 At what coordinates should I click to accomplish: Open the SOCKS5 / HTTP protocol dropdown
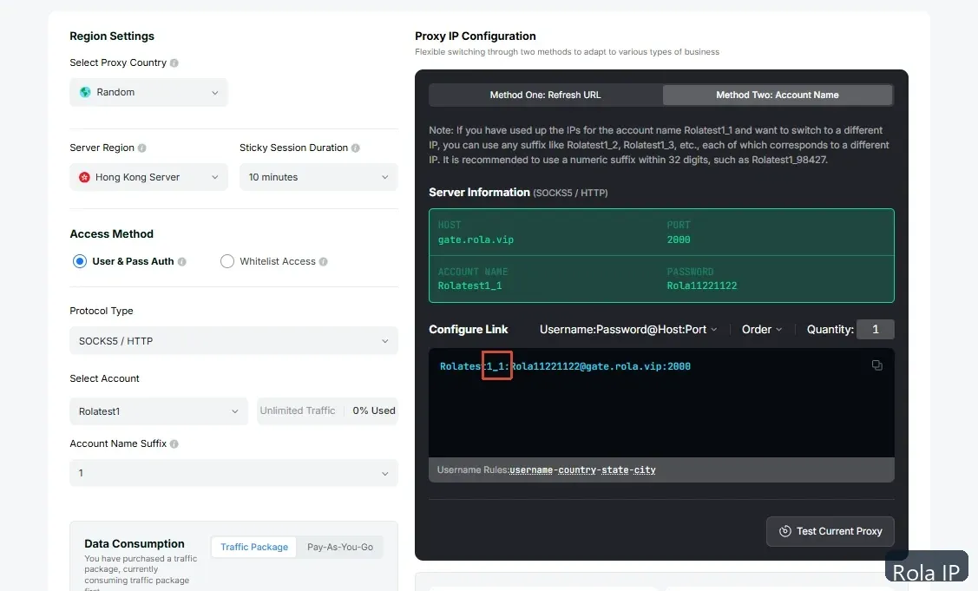pos(233,341)
